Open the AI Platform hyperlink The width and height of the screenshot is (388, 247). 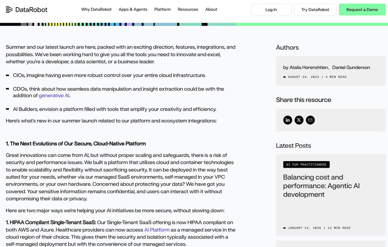[x=157, y=230]
